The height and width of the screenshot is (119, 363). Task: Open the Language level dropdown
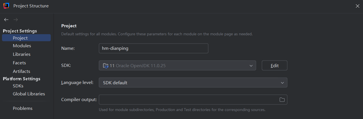[x=193, y=83]
